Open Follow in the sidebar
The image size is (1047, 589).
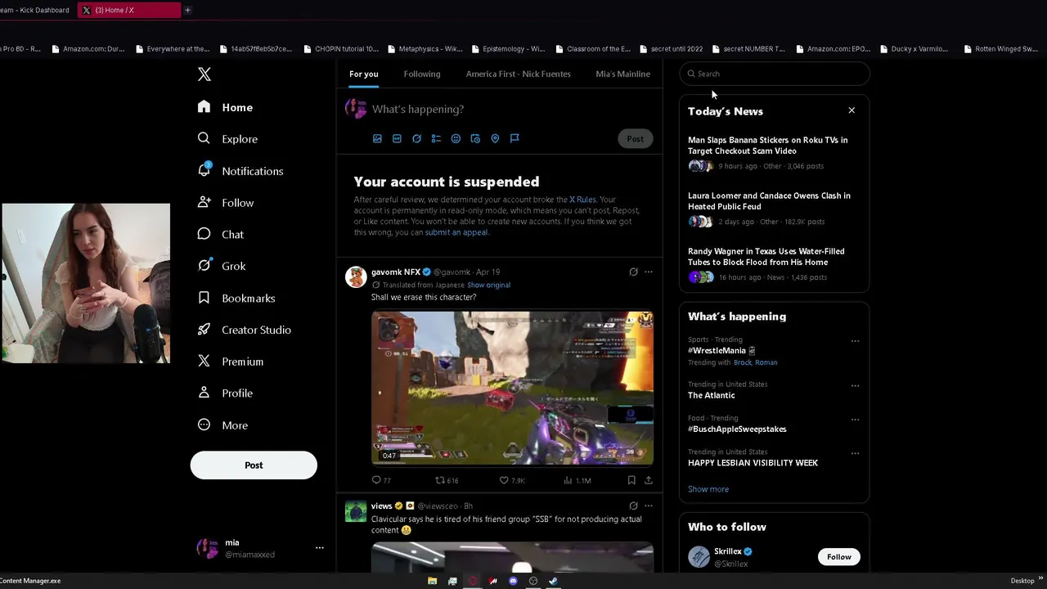(227, 203)
